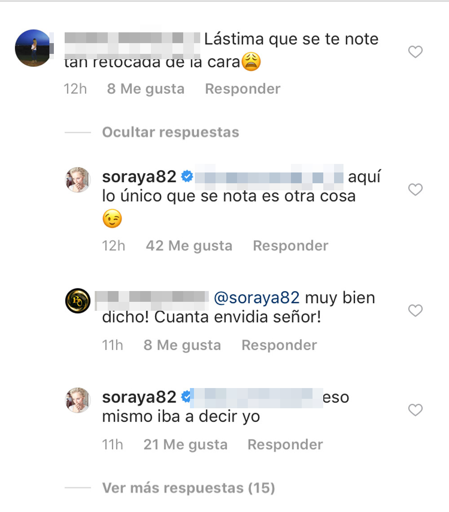Like soraya82's 'aquí lo único' reply
The image size is (449, 512).
click(415, 190)
